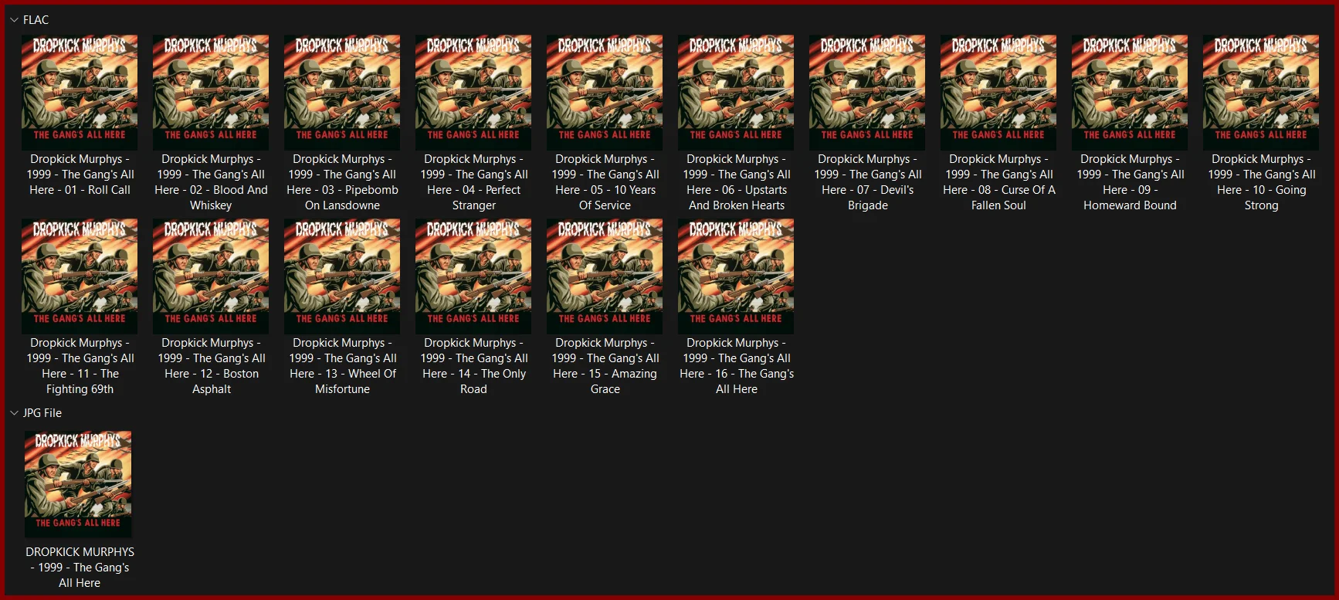This screenshot has width=1339, height=600.
Task: Select the JPG cover image thumbnail
Action: [x=78, y=484]
